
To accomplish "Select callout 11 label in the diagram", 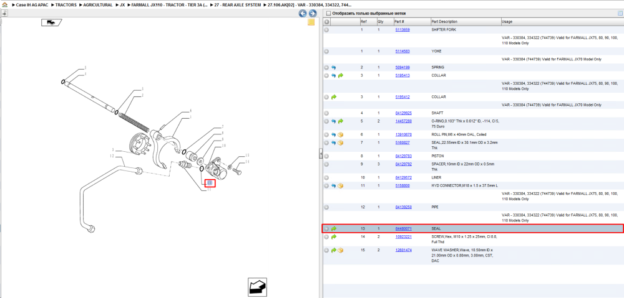I will 208,189.
